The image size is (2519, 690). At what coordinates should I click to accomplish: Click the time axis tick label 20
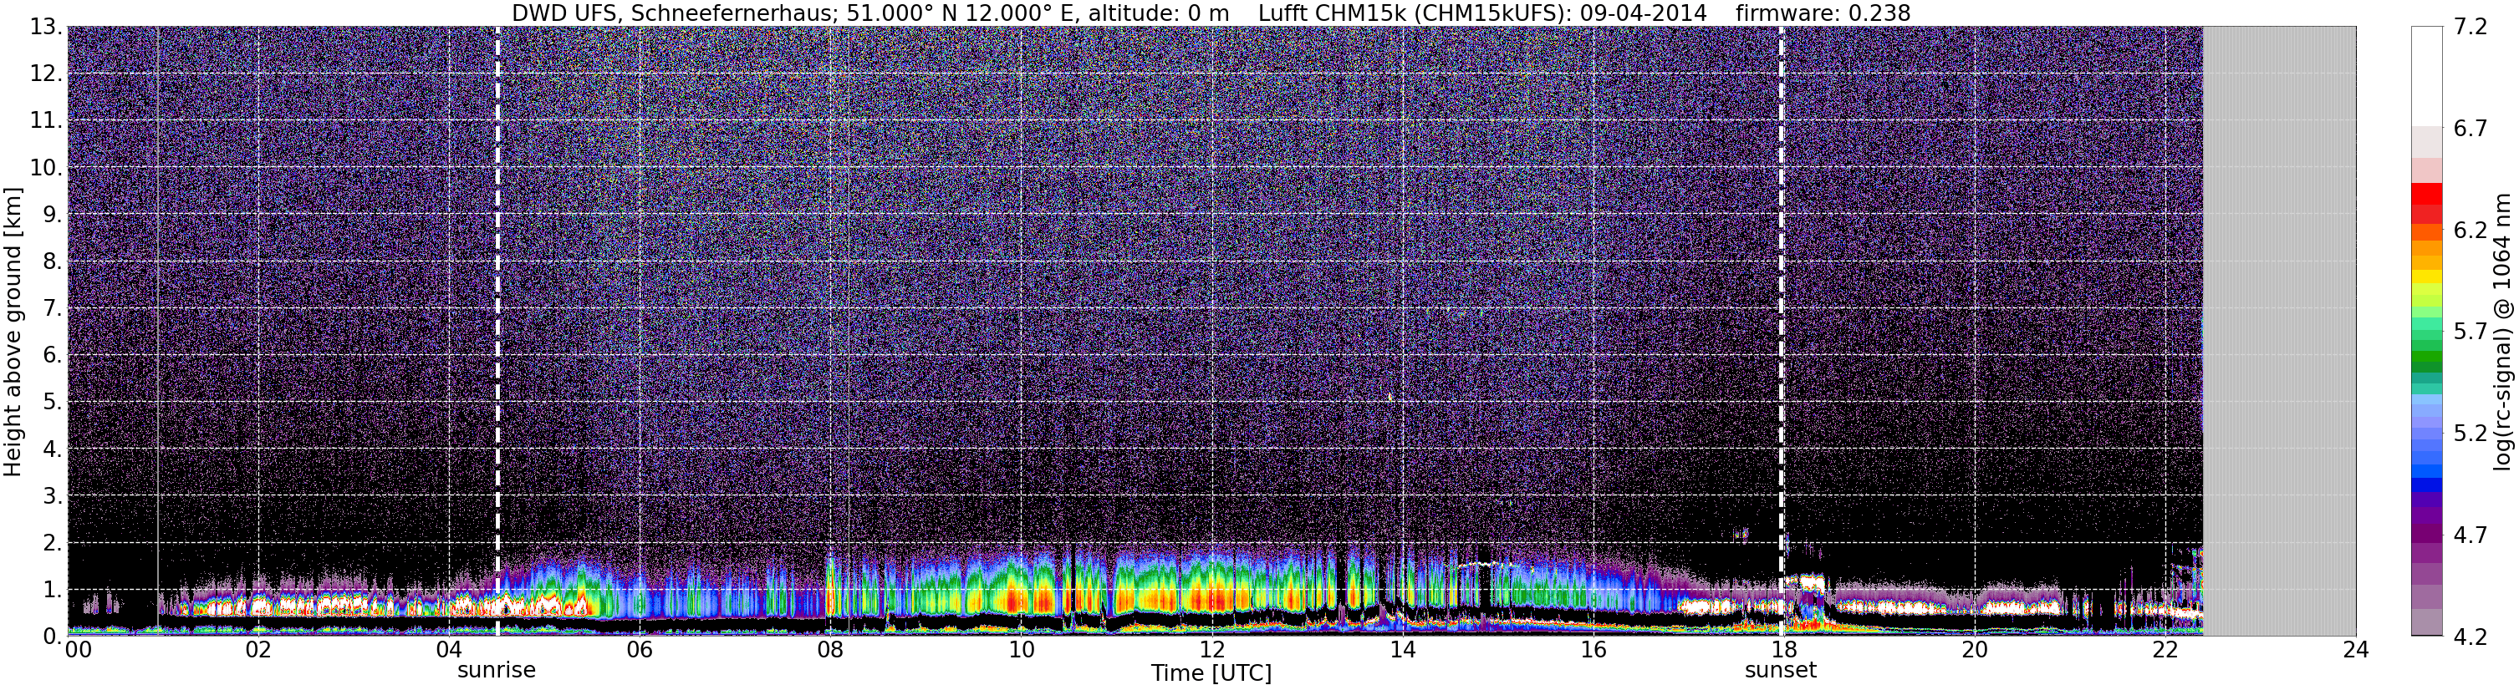[x=1975, y=650]
